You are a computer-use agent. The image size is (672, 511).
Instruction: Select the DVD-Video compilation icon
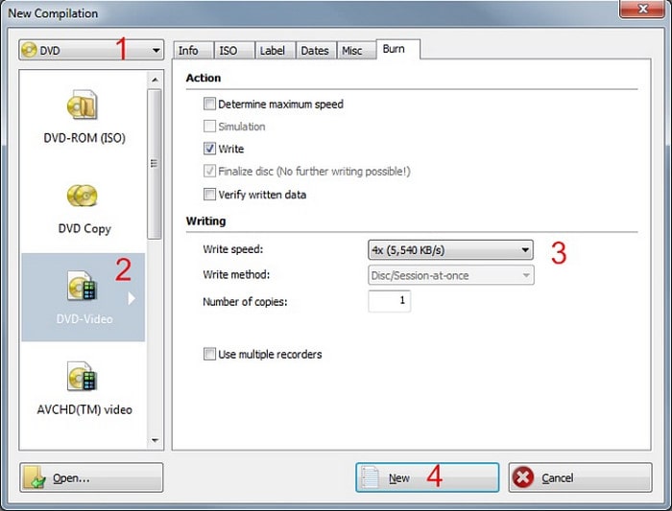(x=84, y=286)
